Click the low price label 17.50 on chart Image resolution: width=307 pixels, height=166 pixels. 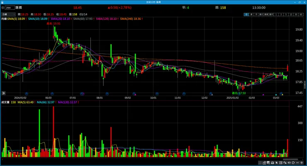tap(239, 93)
